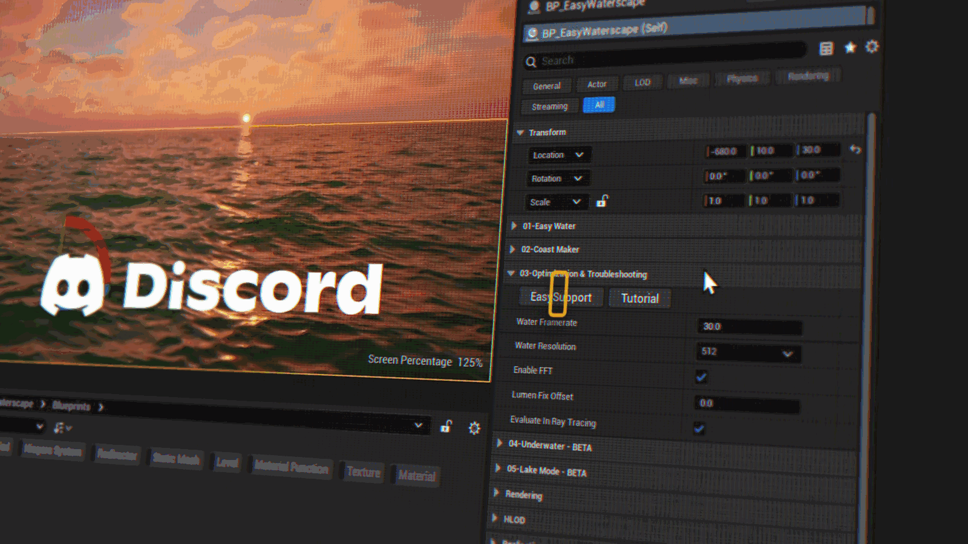
Task: Open the Blueprints breadcrumb folder
Action: pyautogui.click(x=71, y=406)
